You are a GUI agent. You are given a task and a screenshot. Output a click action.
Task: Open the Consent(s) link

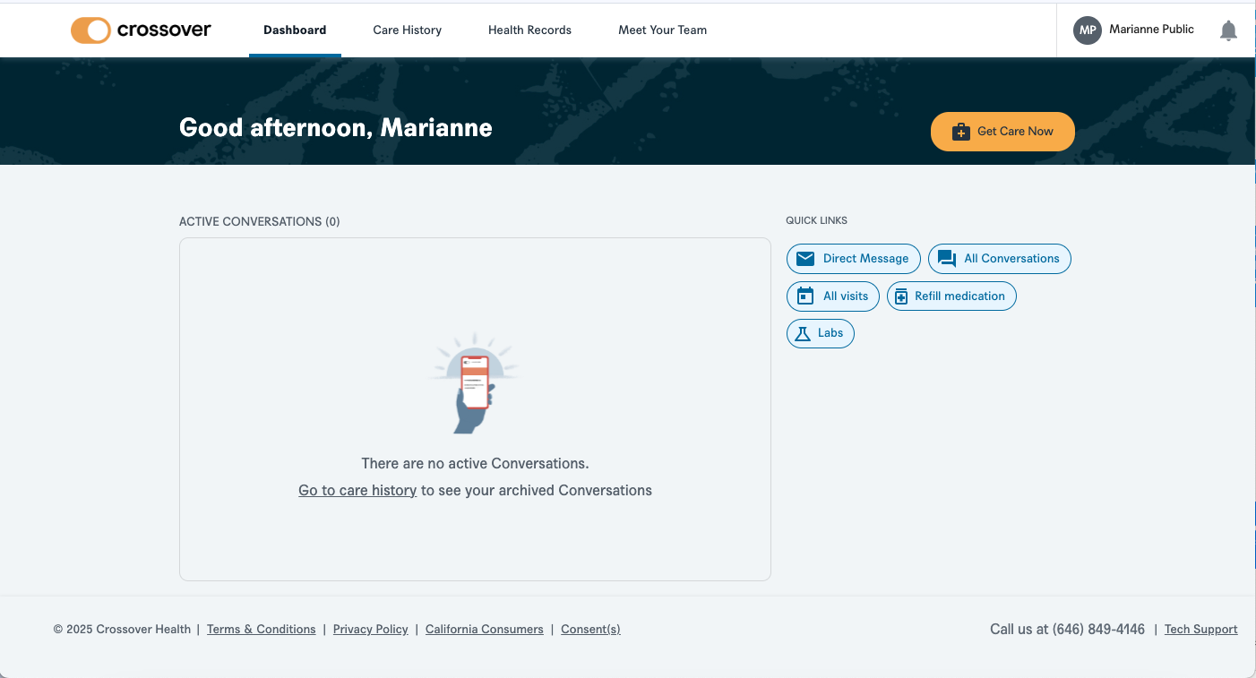(590, 630)
